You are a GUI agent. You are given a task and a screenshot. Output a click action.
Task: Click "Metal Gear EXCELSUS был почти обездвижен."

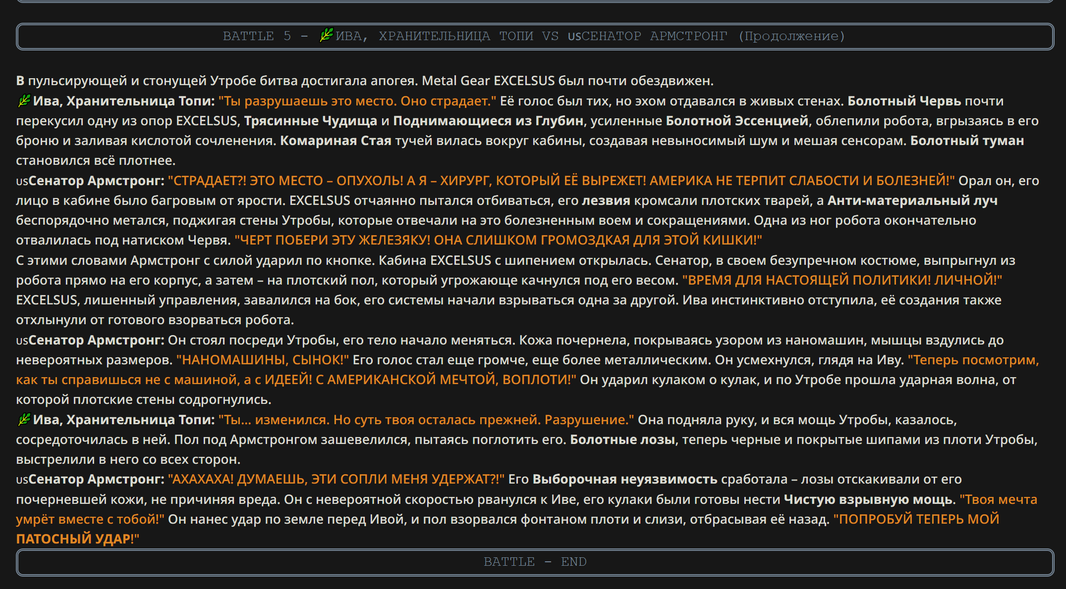[568, 81]
